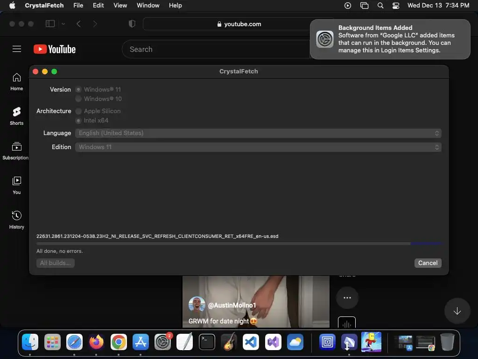The height and width of the screenshot is (359, 478).
Task: Click the date and time clock
Action: pos(438,6)
